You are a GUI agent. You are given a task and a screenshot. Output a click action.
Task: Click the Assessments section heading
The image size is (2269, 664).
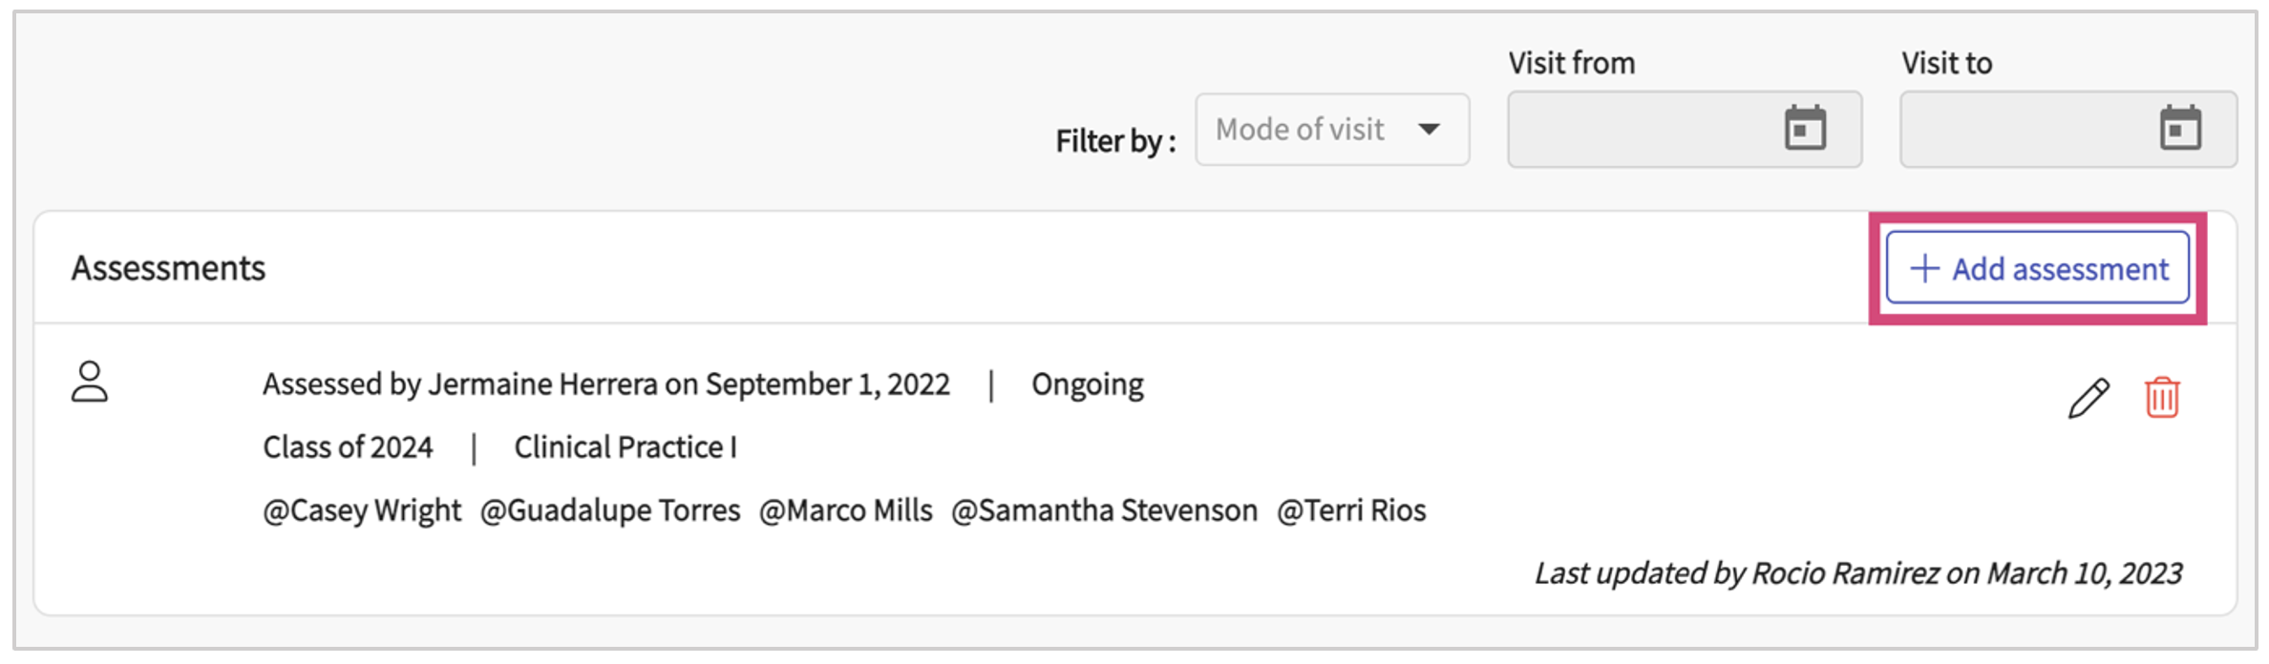[x=168, y=268]
